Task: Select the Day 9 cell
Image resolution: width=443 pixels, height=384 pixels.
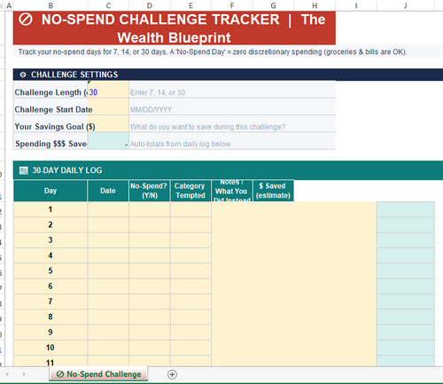Action: coord(51,333)
